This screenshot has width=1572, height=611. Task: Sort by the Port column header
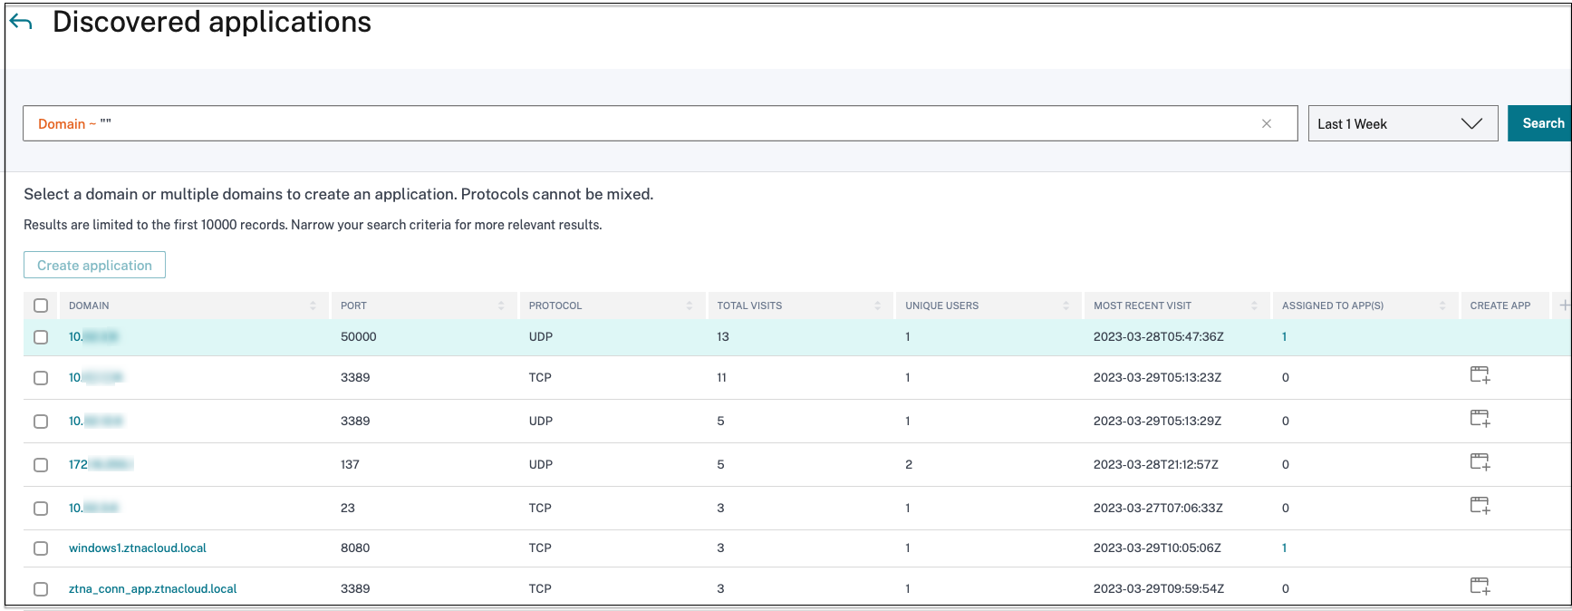coord(353,305)
